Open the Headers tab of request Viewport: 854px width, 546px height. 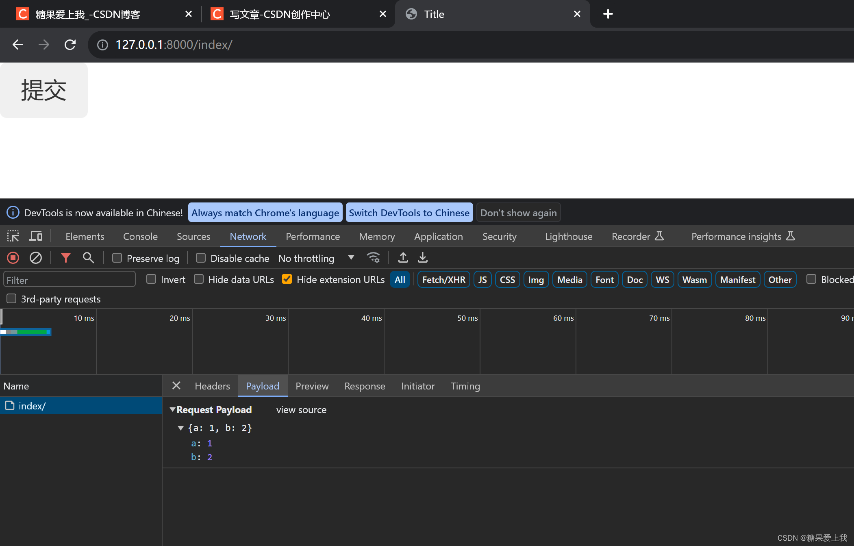click(212, 386)
